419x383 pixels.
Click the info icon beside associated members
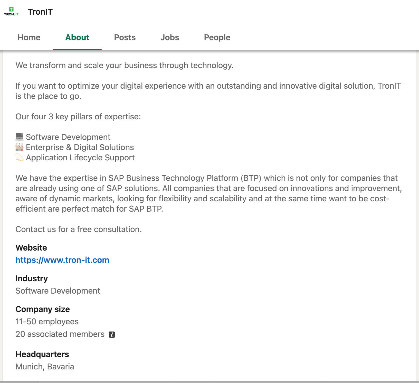(x=112, y=335)
